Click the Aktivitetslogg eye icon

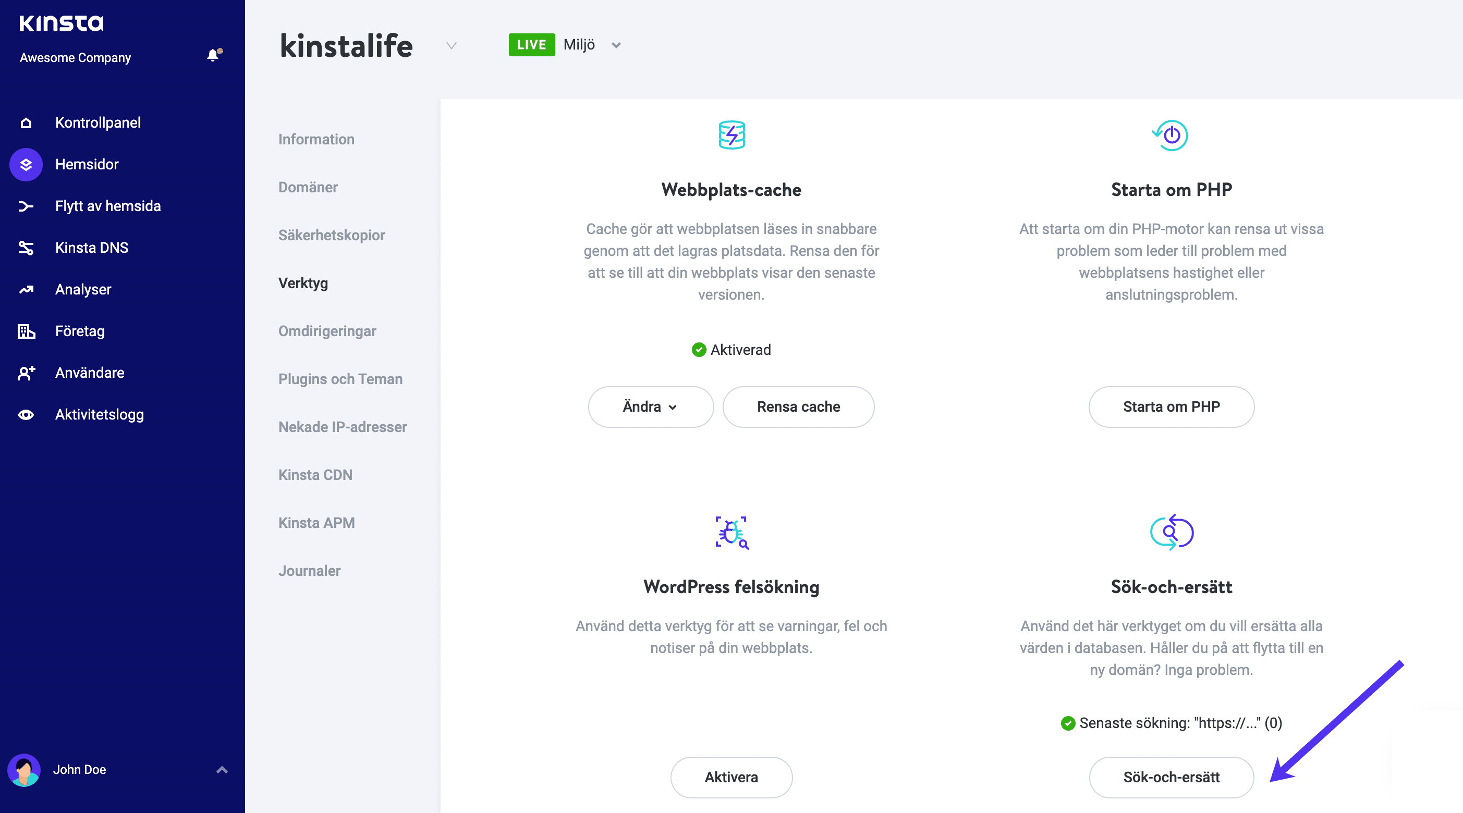26,414
